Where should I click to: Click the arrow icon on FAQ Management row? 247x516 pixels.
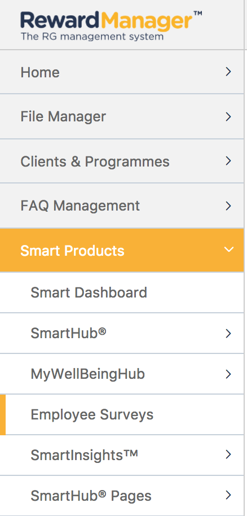coord(228,206)
